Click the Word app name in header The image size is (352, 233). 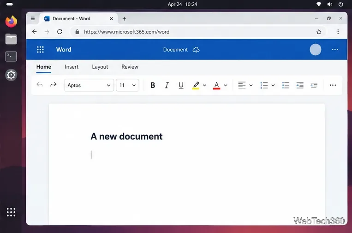point(64,50)
